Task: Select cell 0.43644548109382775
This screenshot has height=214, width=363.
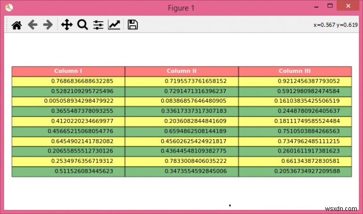Action: pos(181,151)
